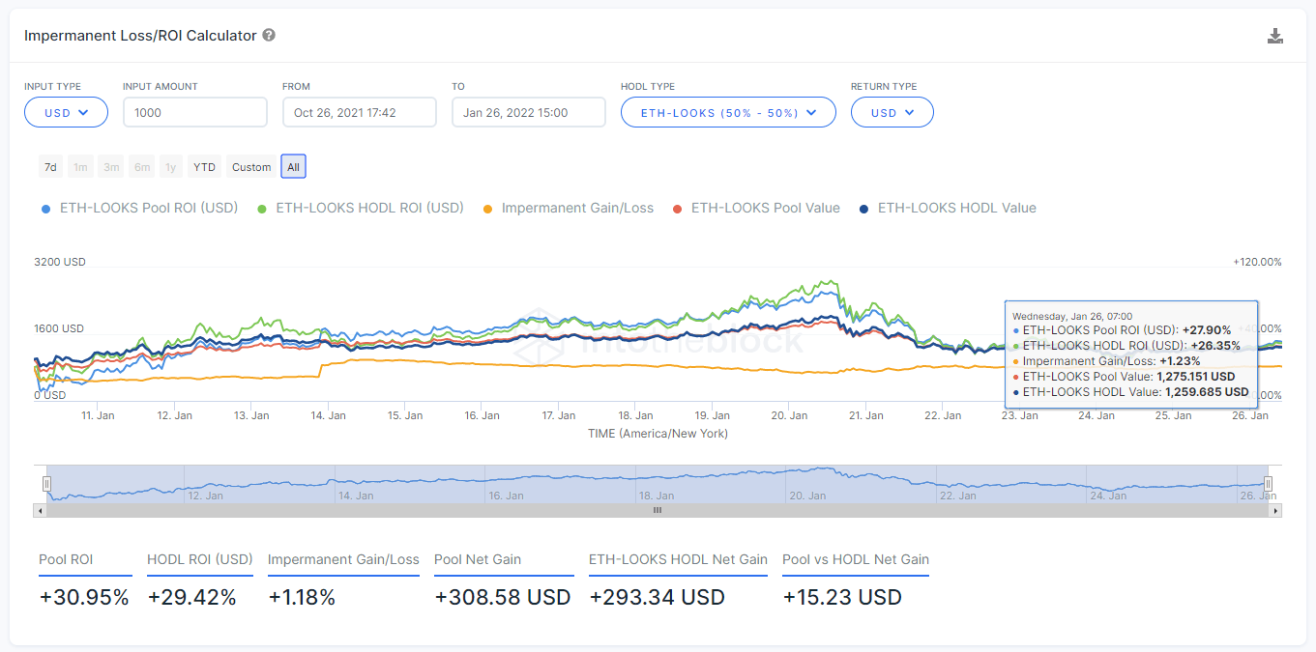1316x652 pixels.
Task: Click the FROM date field
Action: (359, 112)
